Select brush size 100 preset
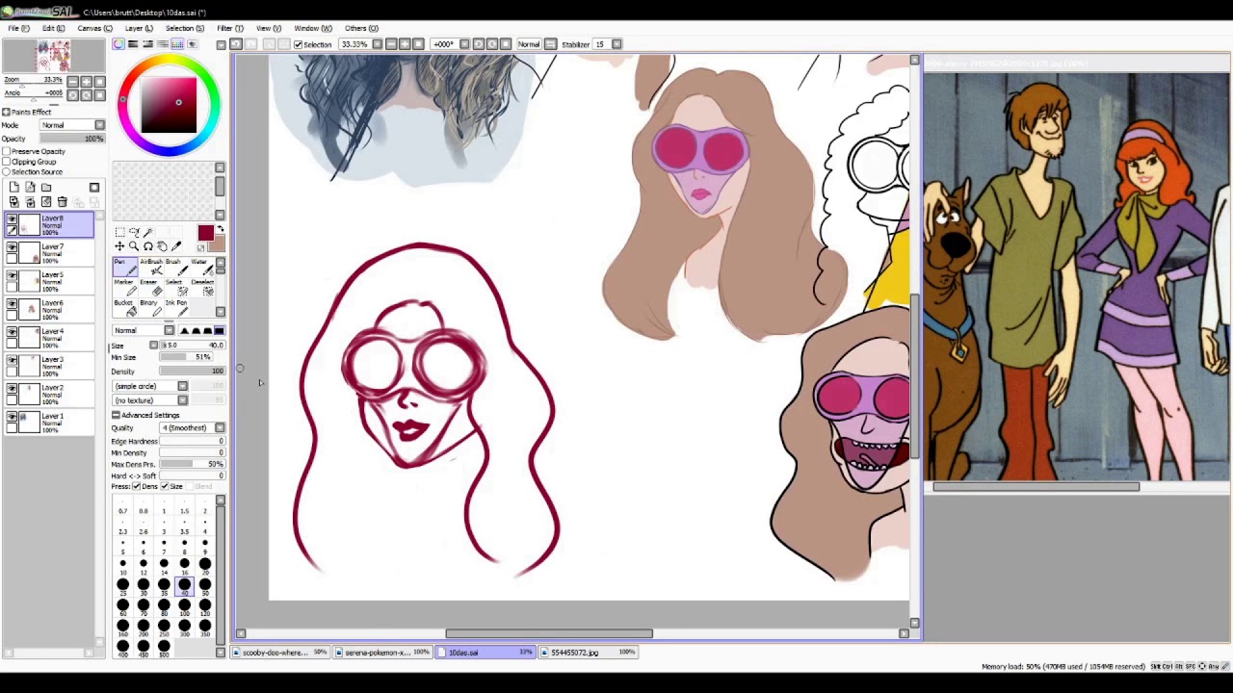 (x=184, y=605)
